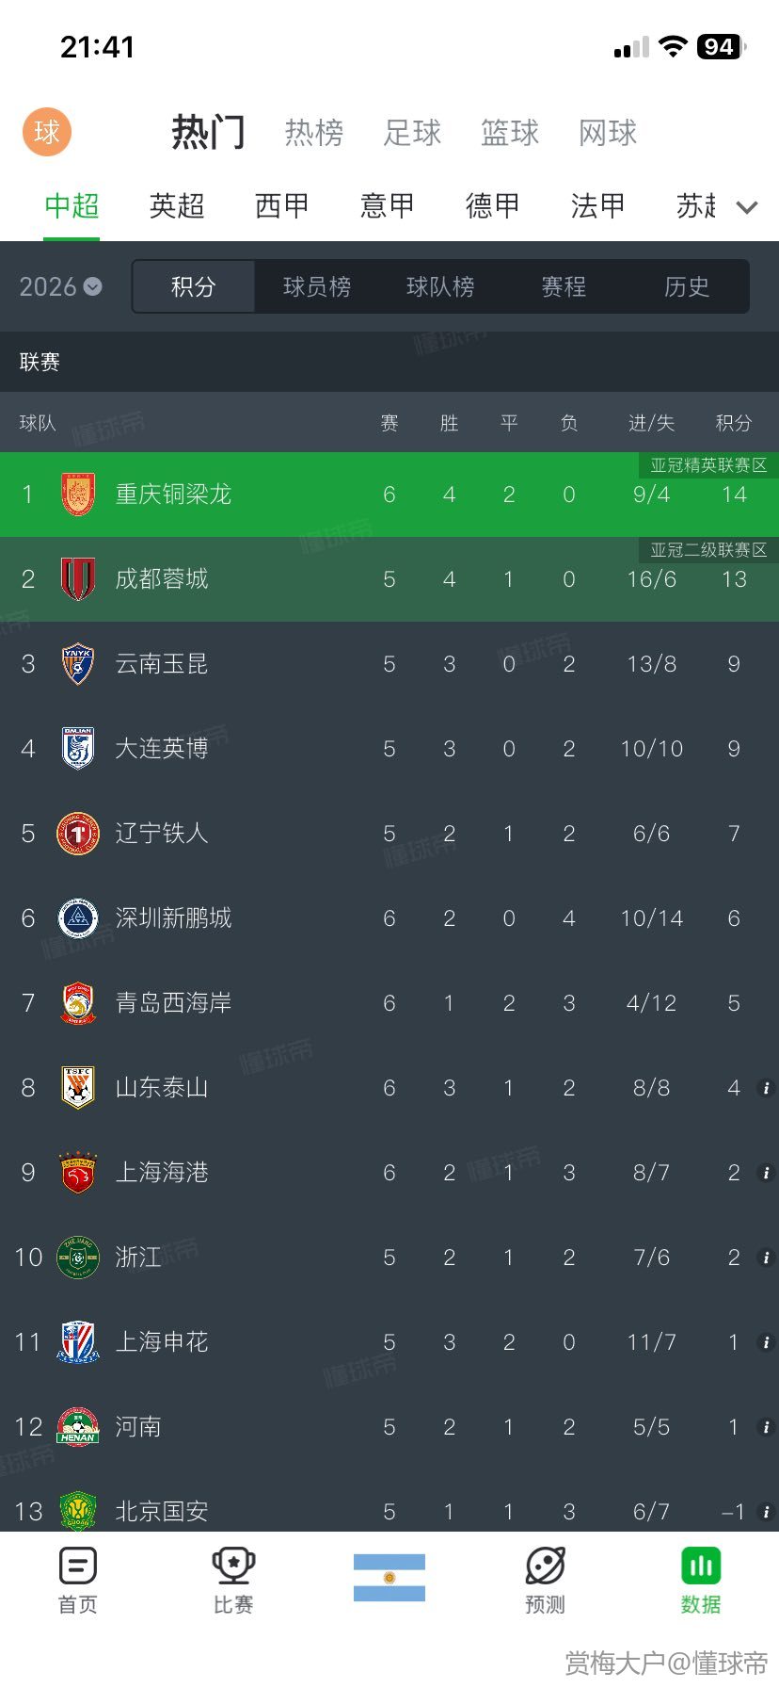779x1688 pixels.
Task: Tap the 重庆铜梁龙 team crest
Action: [78, 495]
